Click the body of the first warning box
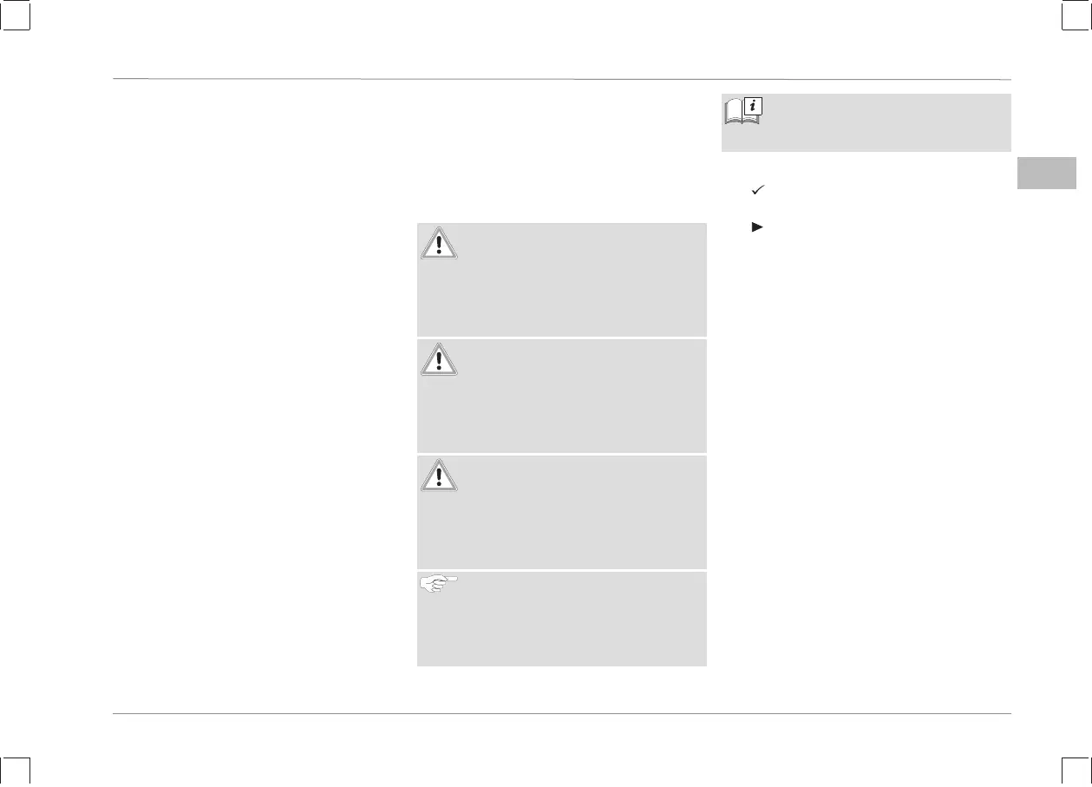1092x787 pixels. coord(561,279)
